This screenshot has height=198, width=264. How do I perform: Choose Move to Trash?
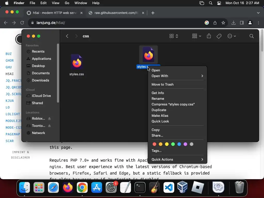pos(177,84)
